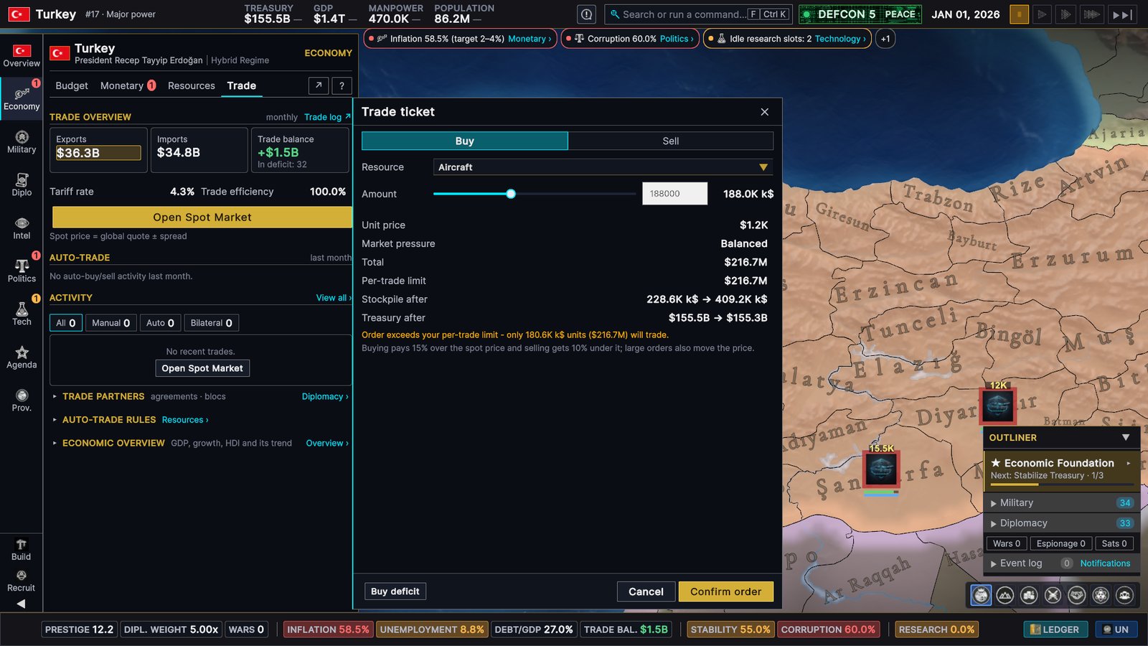The width and height of the screenshot is (1148, 646).
Task: Click the yellow Open Spot Market button
Action: (x=202, y=217)
